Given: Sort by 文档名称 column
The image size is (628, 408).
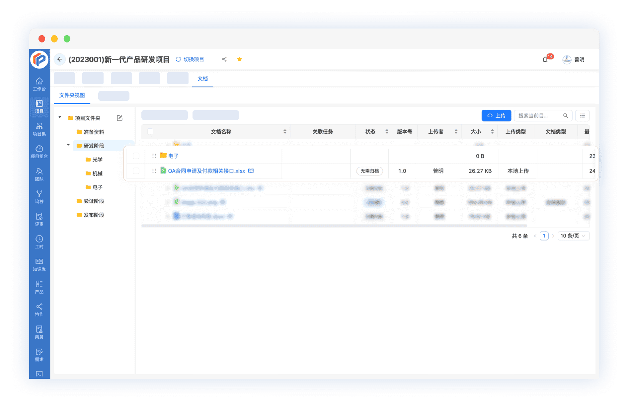Looking at the screenshot, I should tap(285, 132).
